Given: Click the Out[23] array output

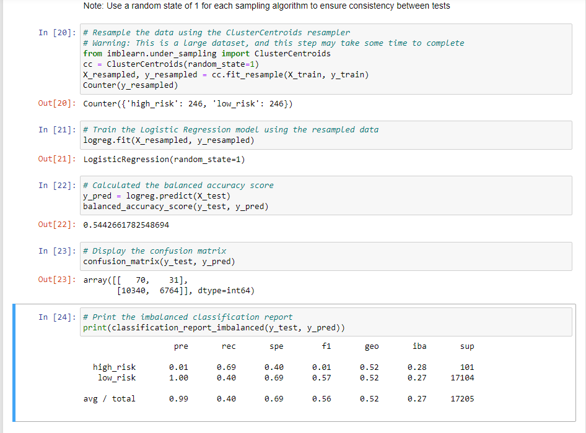Looking at the screenshot, I should pyautogui.click(x=167, y=285).
